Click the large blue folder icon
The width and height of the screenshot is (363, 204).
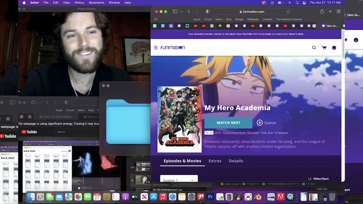(128, 122)
